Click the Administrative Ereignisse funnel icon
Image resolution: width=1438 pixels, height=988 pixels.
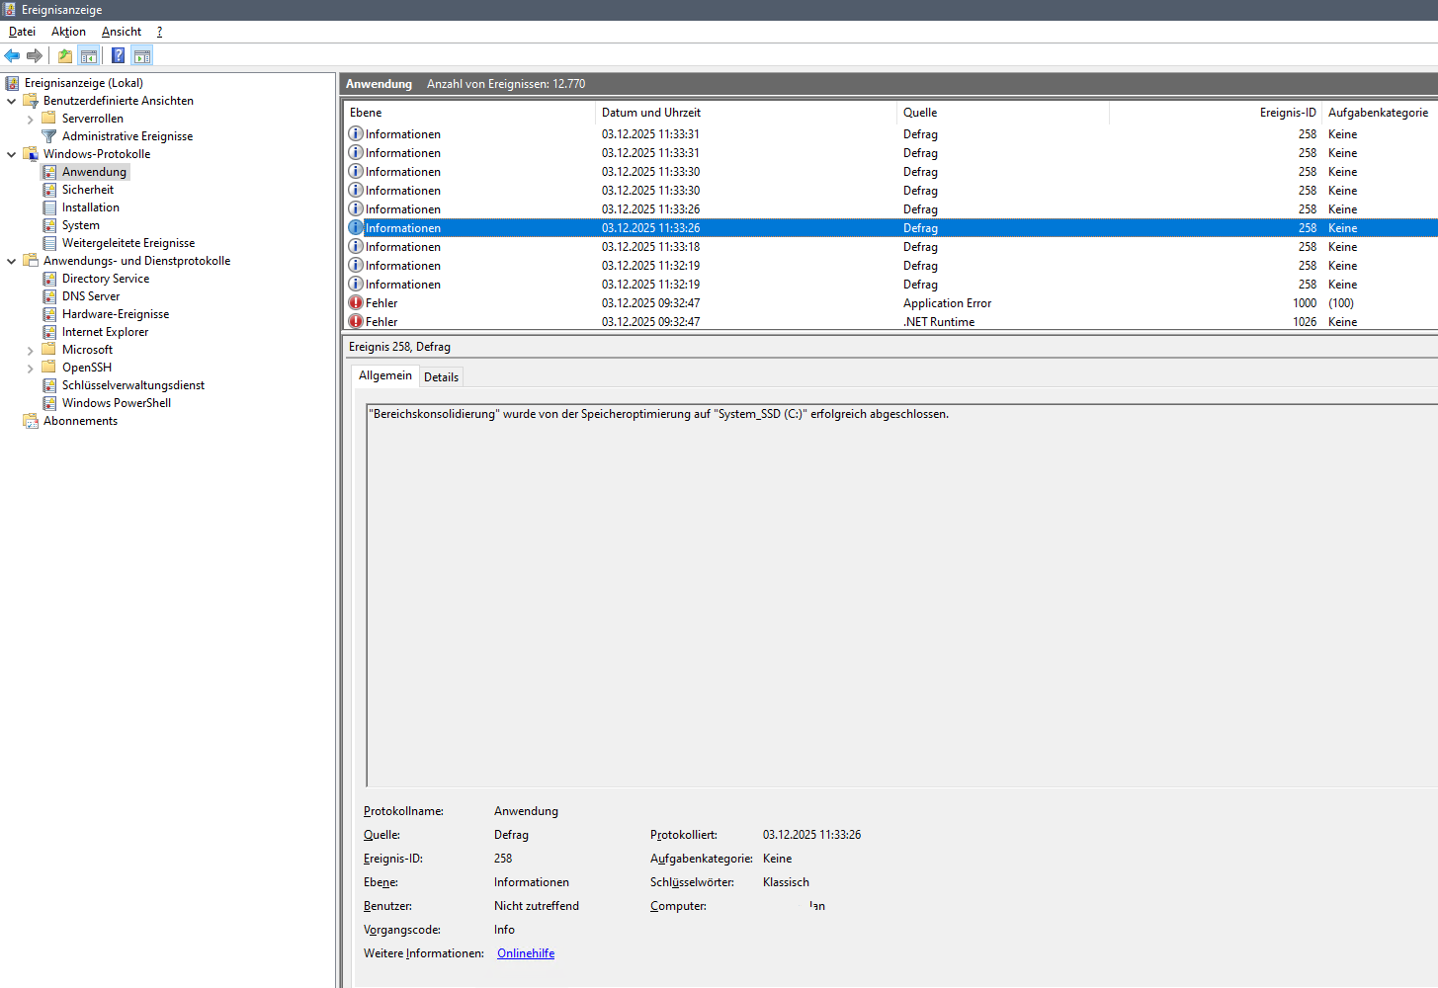(x=48, y=136)
